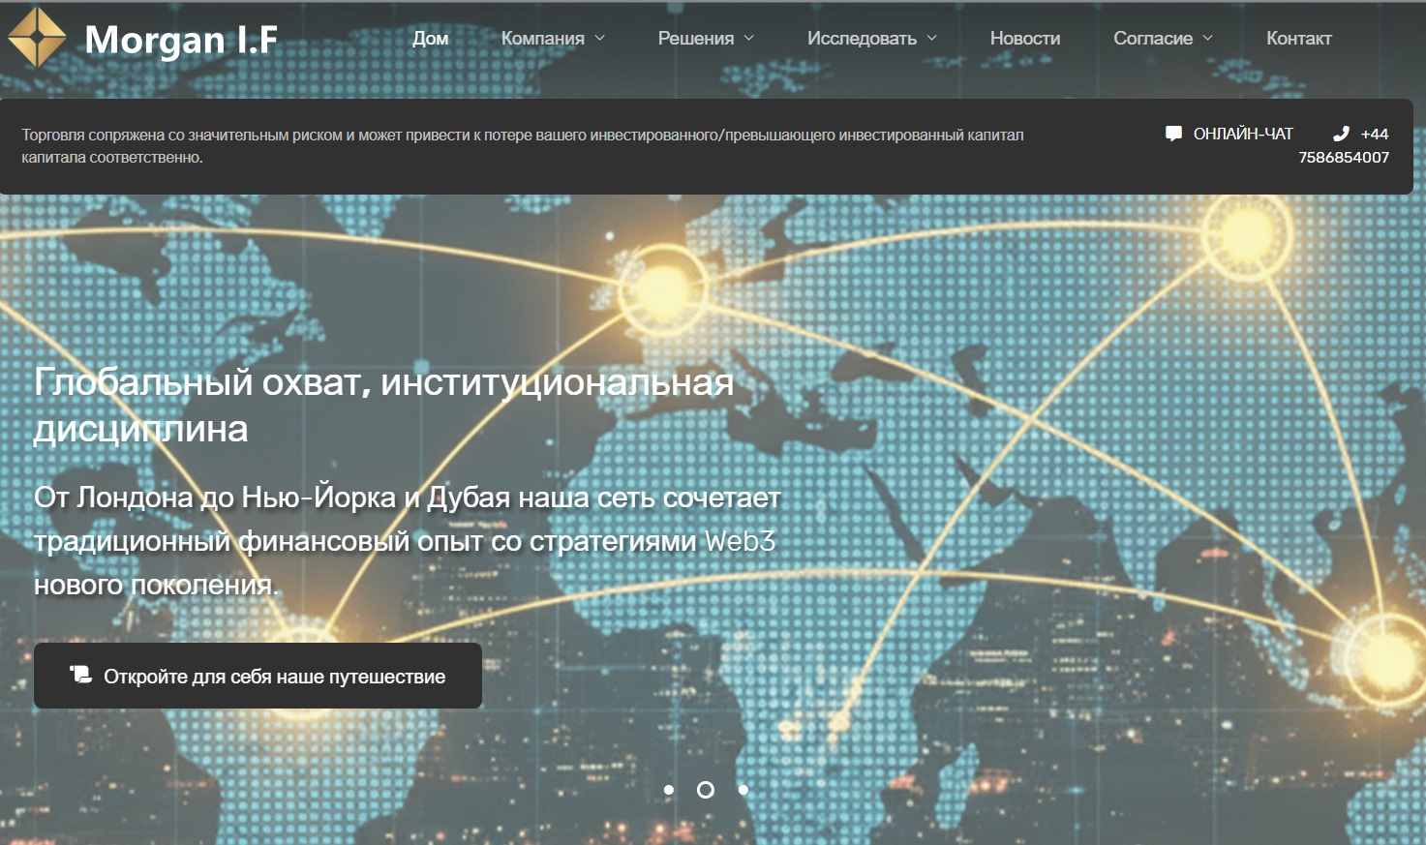This screenshot has width=1426, height=845.
Task: Click the chevron arrow next to Исследовать
Action: [932, 39]
